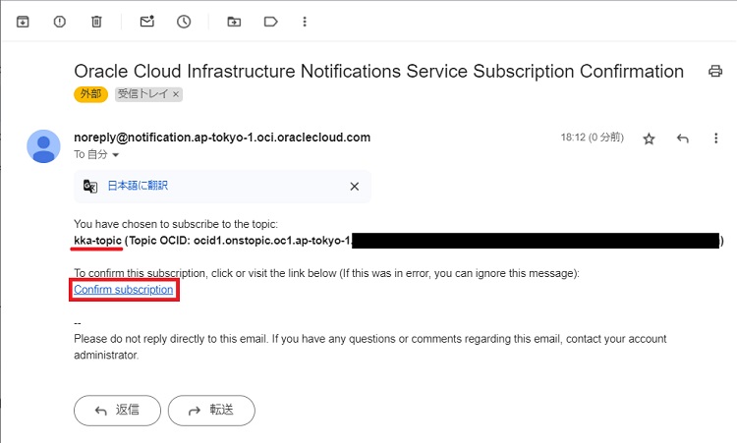Print the email using the printer icon

715,72
